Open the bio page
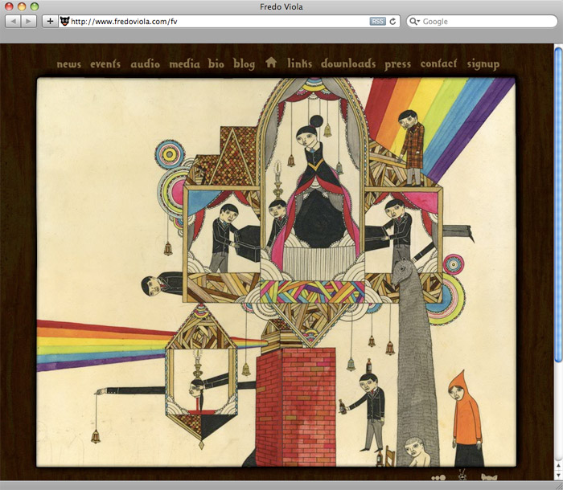Image resolution: width=563 pixels, height=490 pixels. (216, 63)
